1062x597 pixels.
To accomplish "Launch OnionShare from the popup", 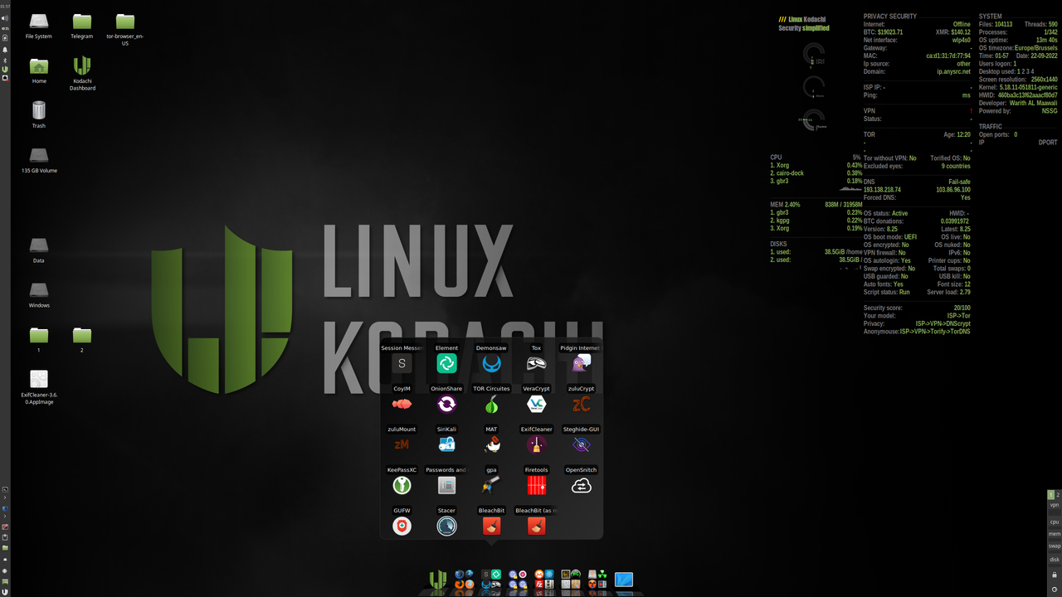I will click(446, 404).
